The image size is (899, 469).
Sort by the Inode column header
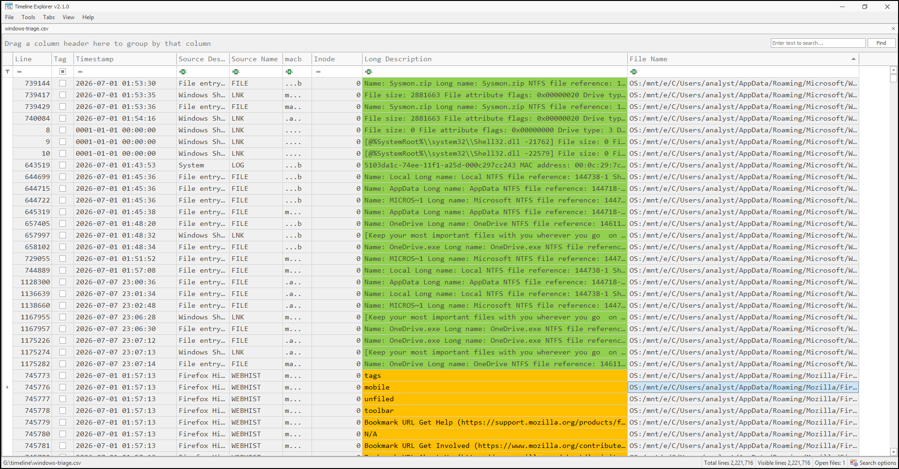(x=337, y=59)
